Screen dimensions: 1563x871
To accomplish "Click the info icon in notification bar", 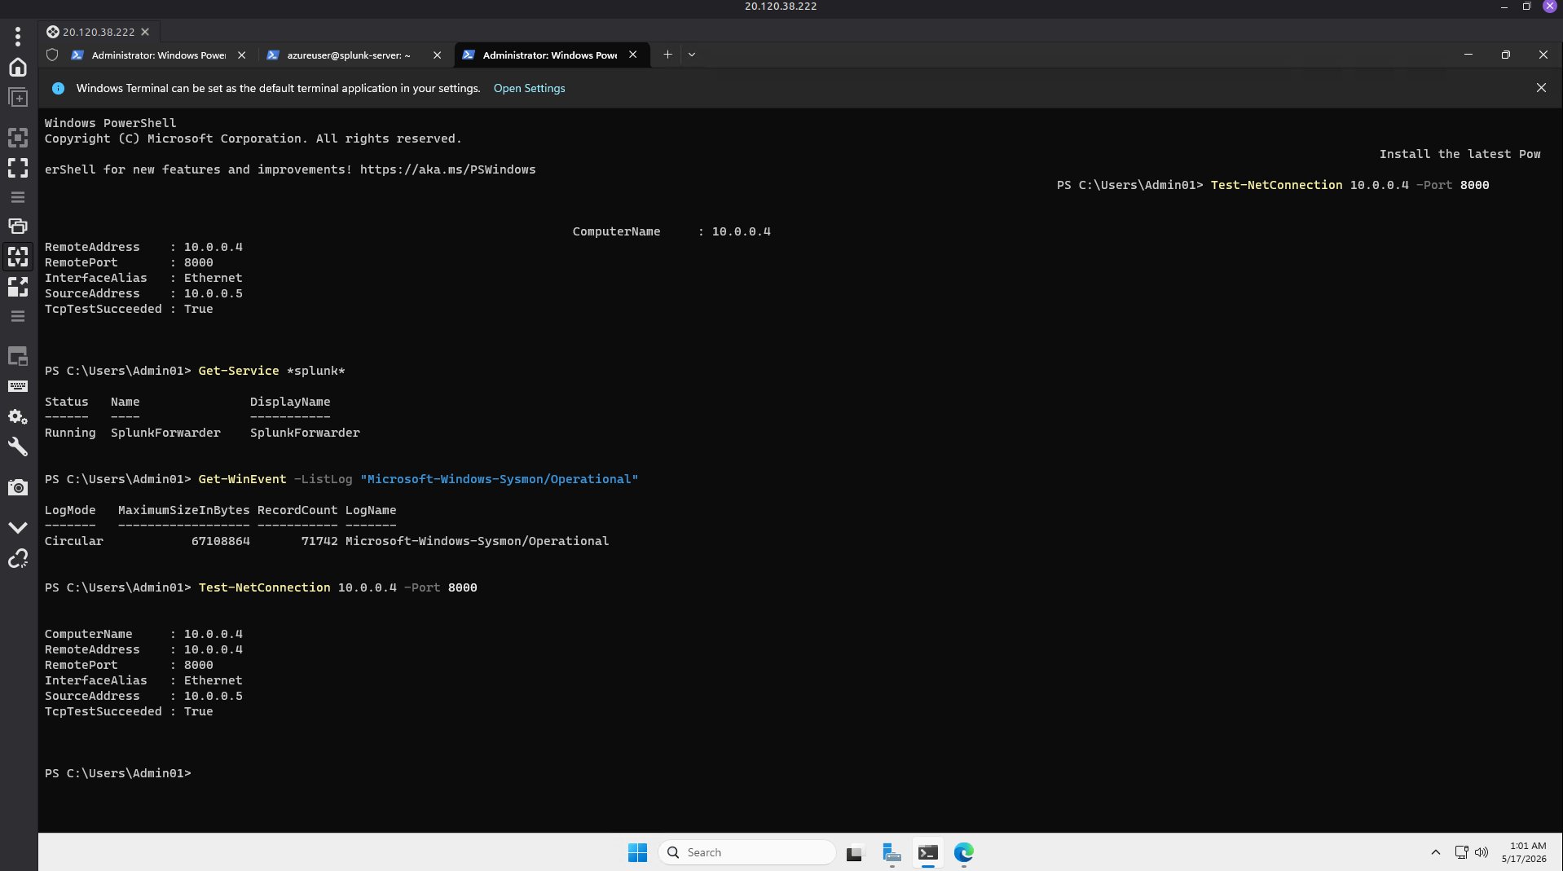I will 58,88.
